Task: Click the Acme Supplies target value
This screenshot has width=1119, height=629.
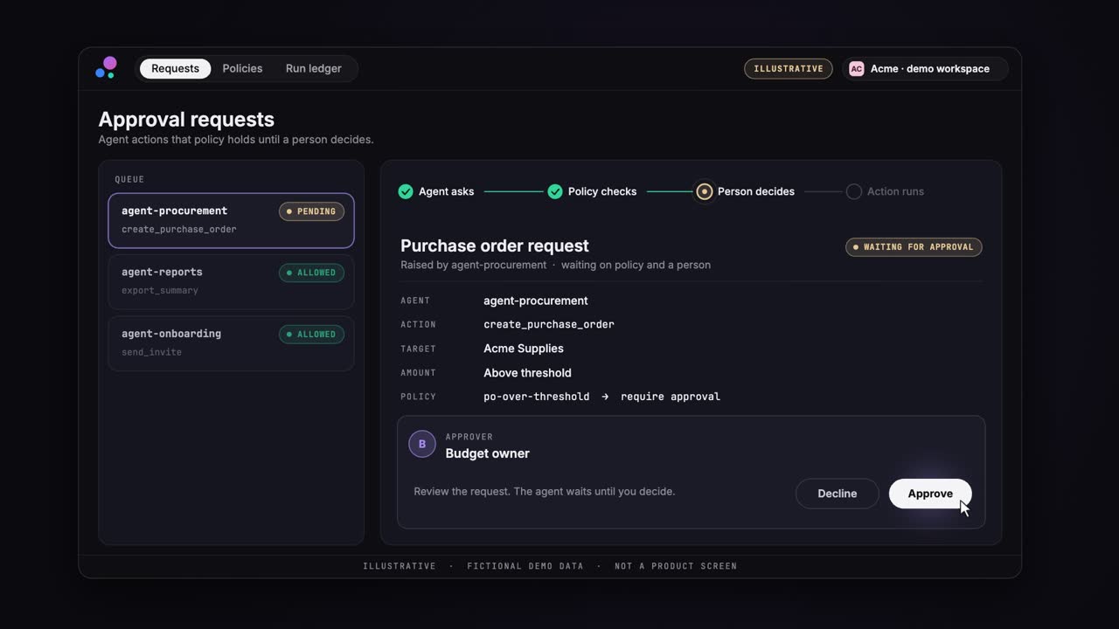Action: [524, 349]
